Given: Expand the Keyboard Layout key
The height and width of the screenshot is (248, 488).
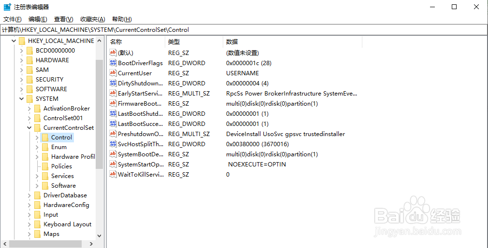Looking at the screenshot, I should (29, 224).
